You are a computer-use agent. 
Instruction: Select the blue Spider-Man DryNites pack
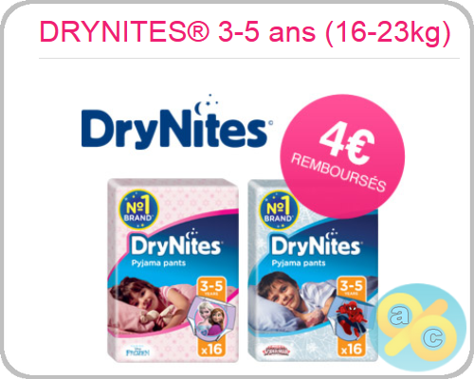tap(313, 270)
